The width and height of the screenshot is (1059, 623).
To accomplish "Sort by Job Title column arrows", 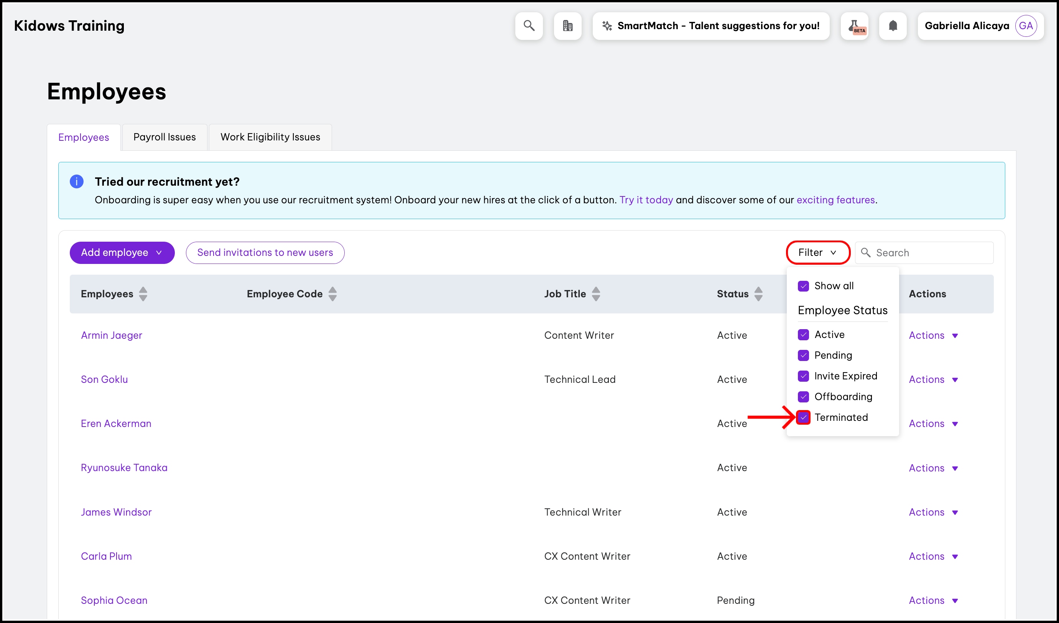I will pos(596,294).
